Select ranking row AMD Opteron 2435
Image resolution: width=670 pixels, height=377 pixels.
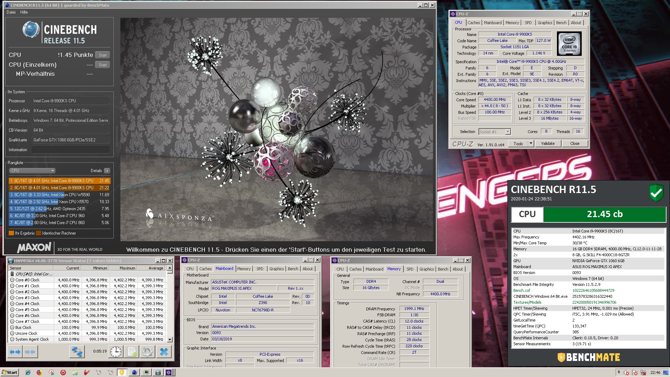point(59,209)
